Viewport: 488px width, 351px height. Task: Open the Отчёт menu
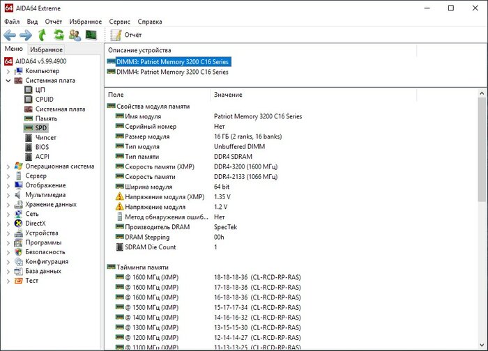pyautogui.click(x=53, y=22)
